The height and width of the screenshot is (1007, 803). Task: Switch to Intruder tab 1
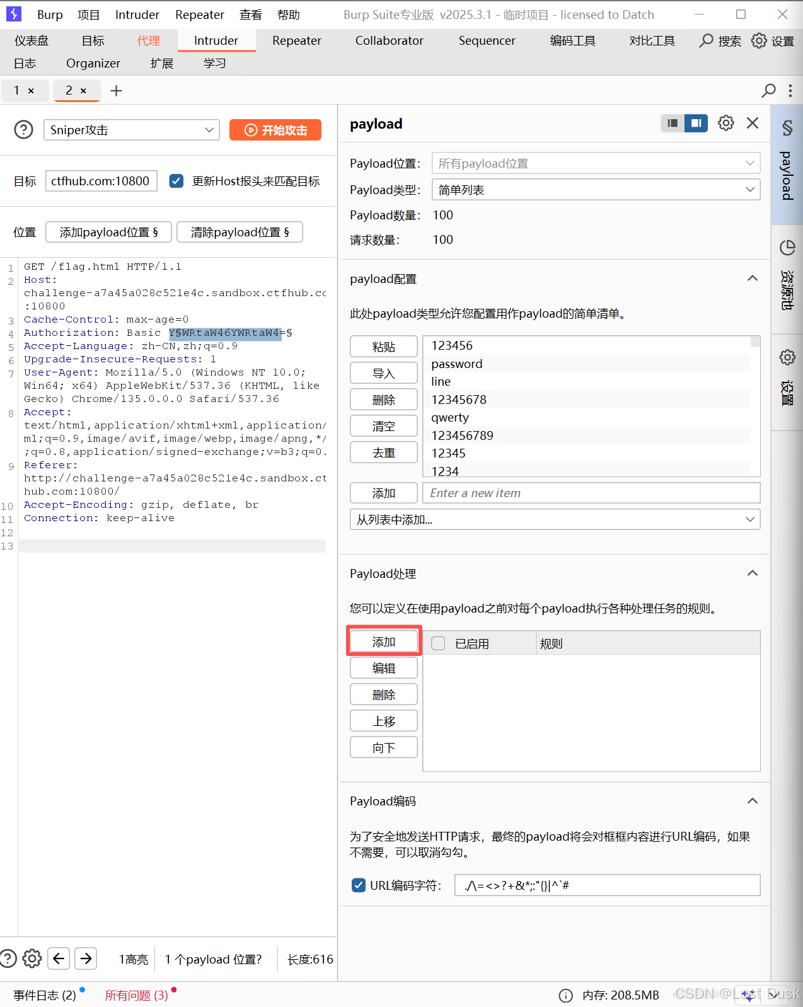[x=17, y=91]
